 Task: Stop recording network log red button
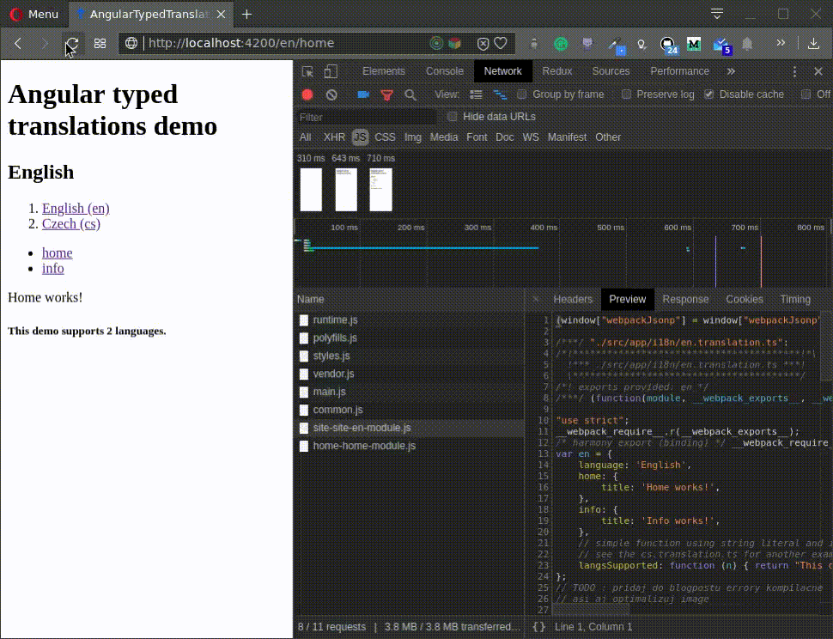307,94
